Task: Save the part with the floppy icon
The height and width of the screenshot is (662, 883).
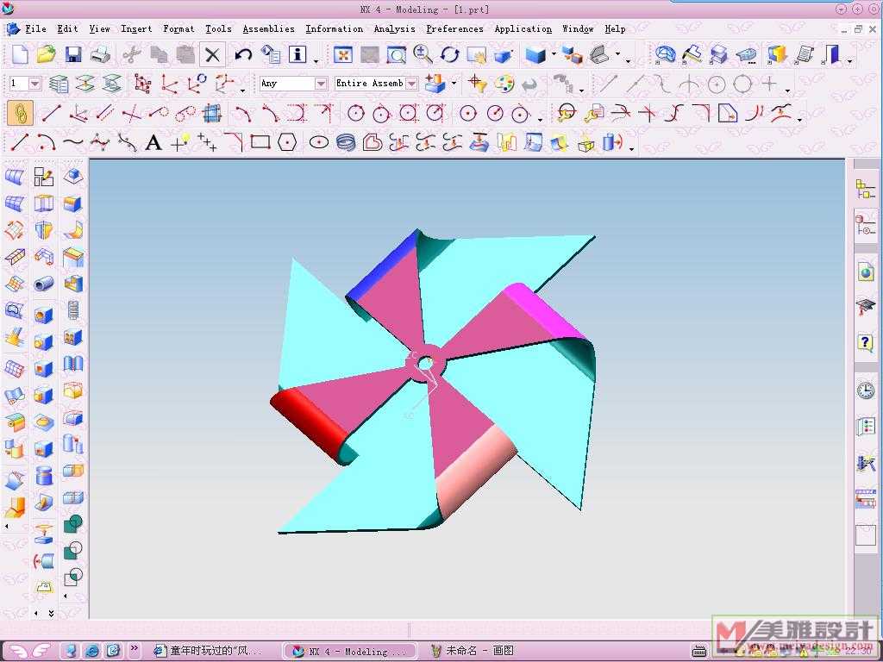Action: coord(73,54)
